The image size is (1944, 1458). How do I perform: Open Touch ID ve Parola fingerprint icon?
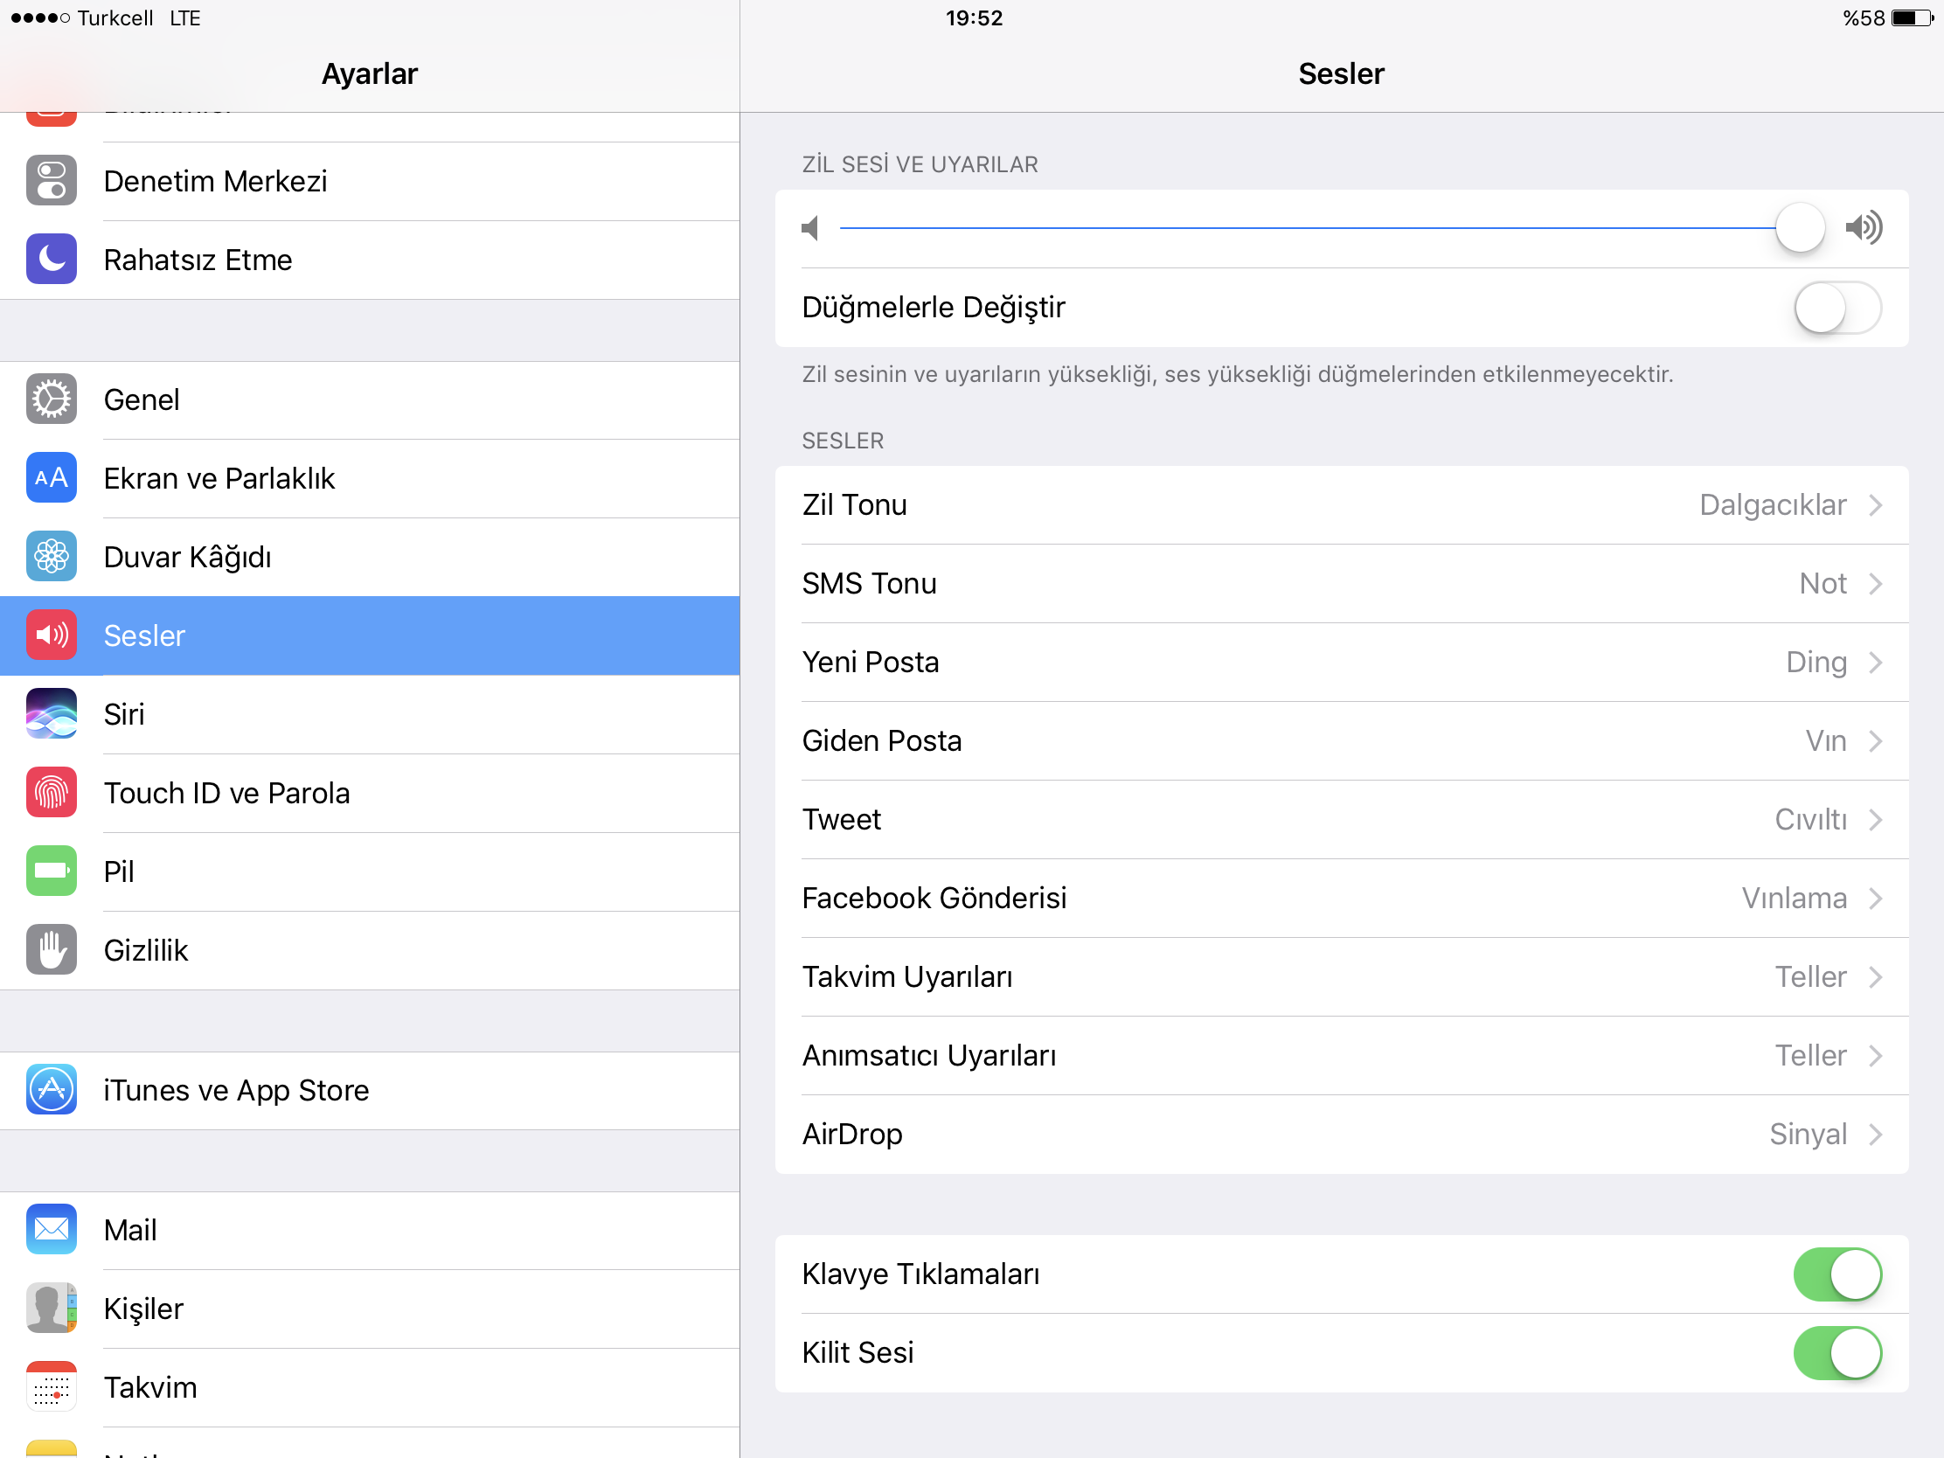click(51, 793)
